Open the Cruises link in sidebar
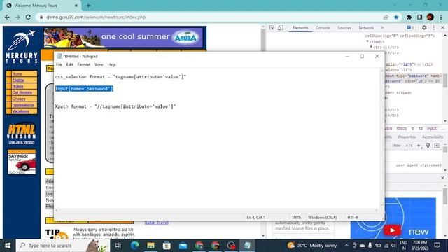 (19, 99)
